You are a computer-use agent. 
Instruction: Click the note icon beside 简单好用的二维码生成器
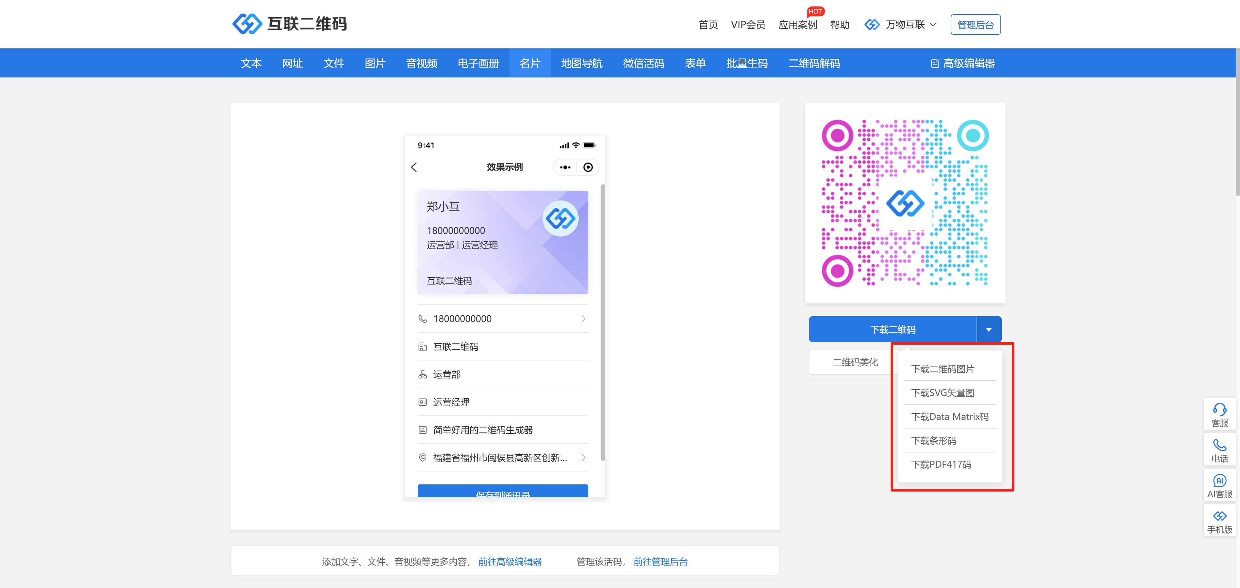point(423,430)
